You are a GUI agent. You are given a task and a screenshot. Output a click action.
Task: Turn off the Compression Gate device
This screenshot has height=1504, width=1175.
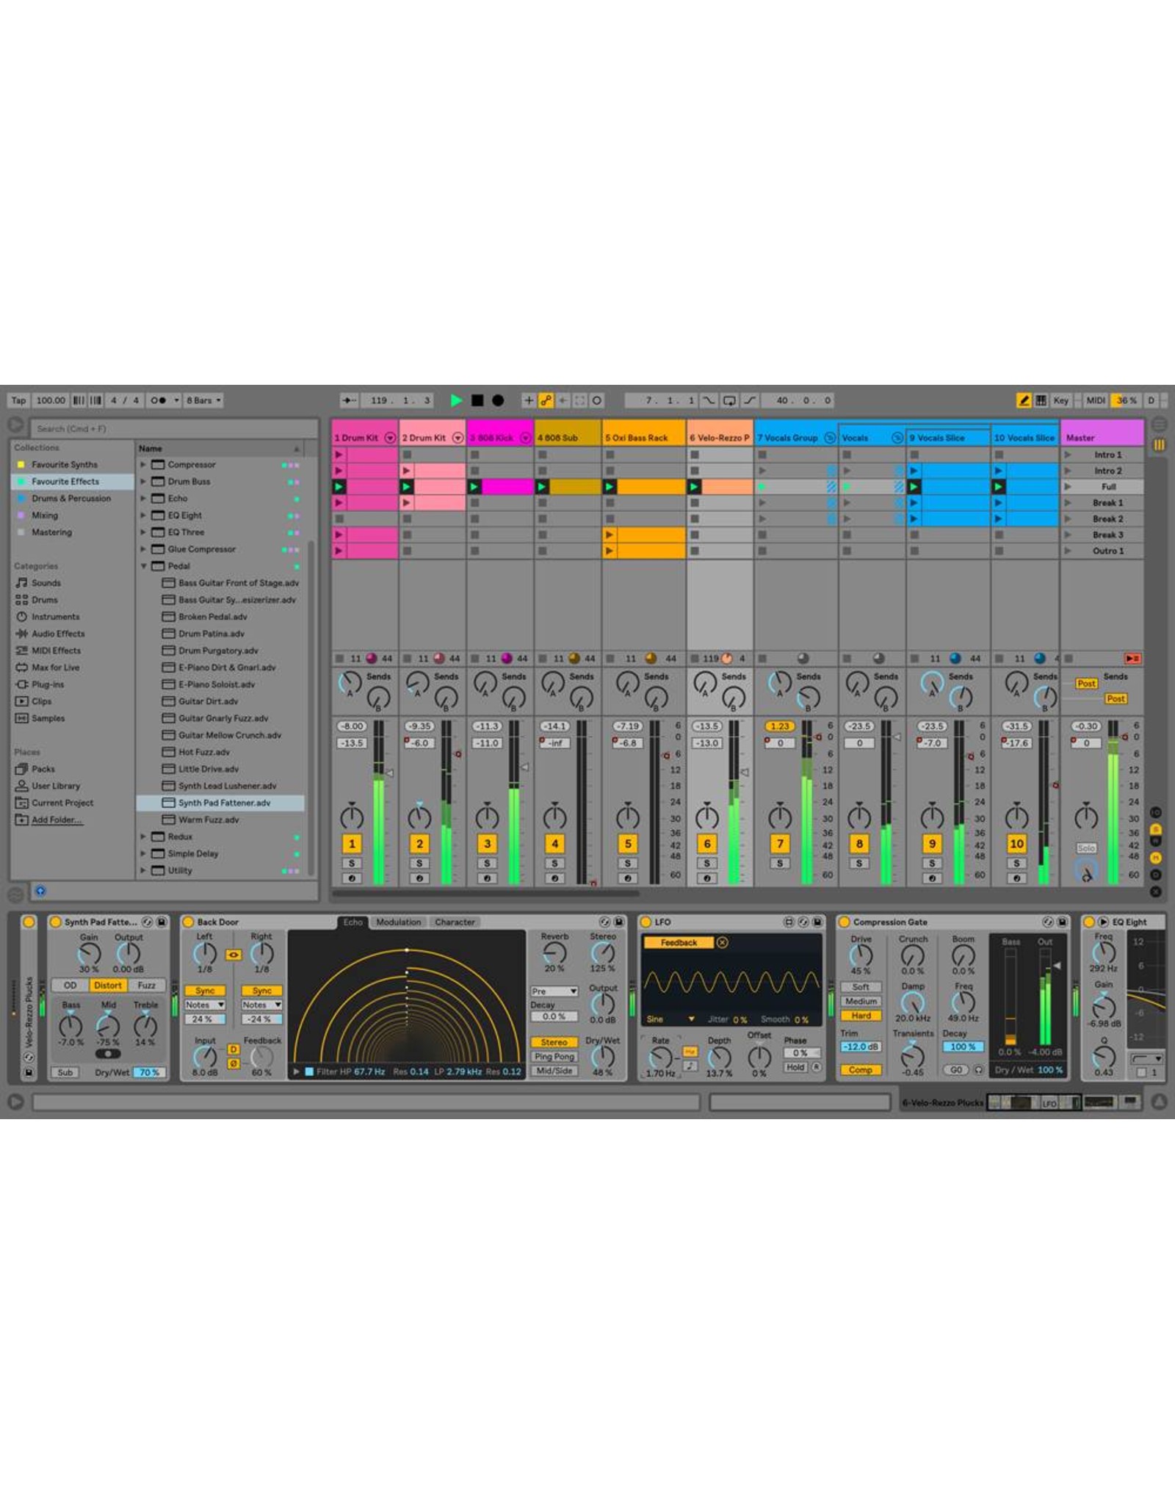[x=844, y=922]
